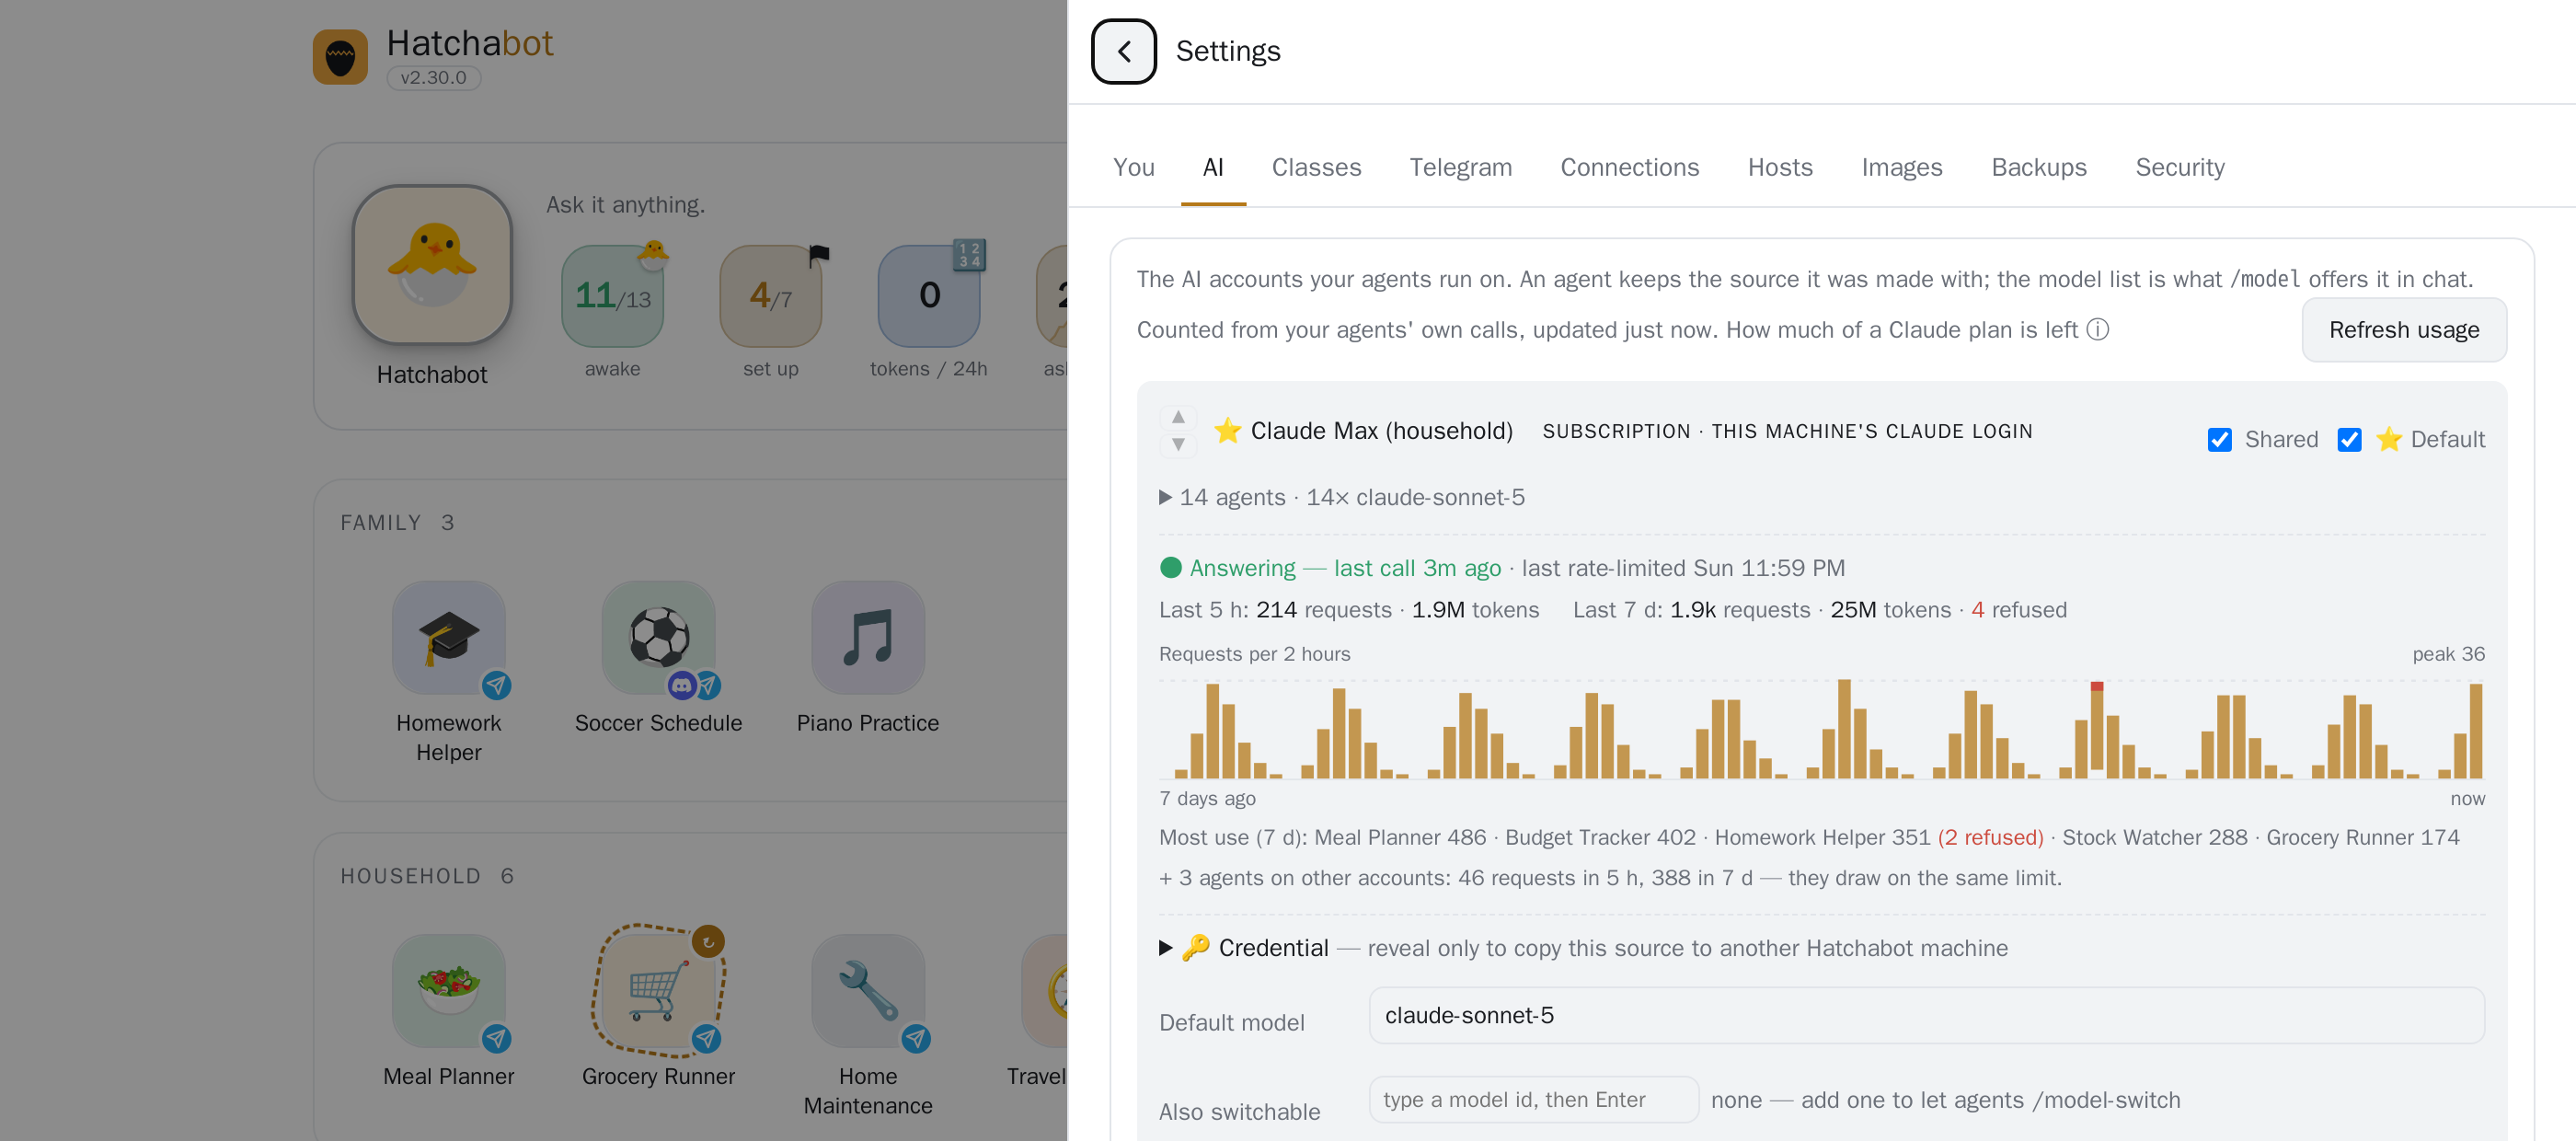The image size is (2576, 1141).
Task: Click '+ 3 agents on other accounts' line
Action: [1610, 877]
